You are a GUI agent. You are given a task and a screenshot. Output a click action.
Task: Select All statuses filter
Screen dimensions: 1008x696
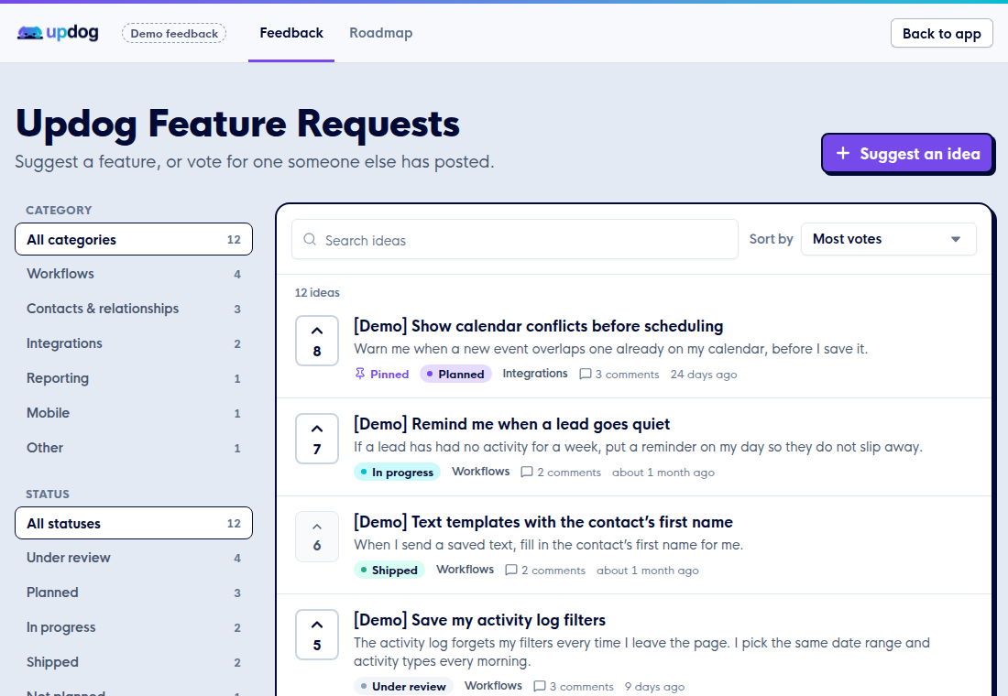coord(134,523)
